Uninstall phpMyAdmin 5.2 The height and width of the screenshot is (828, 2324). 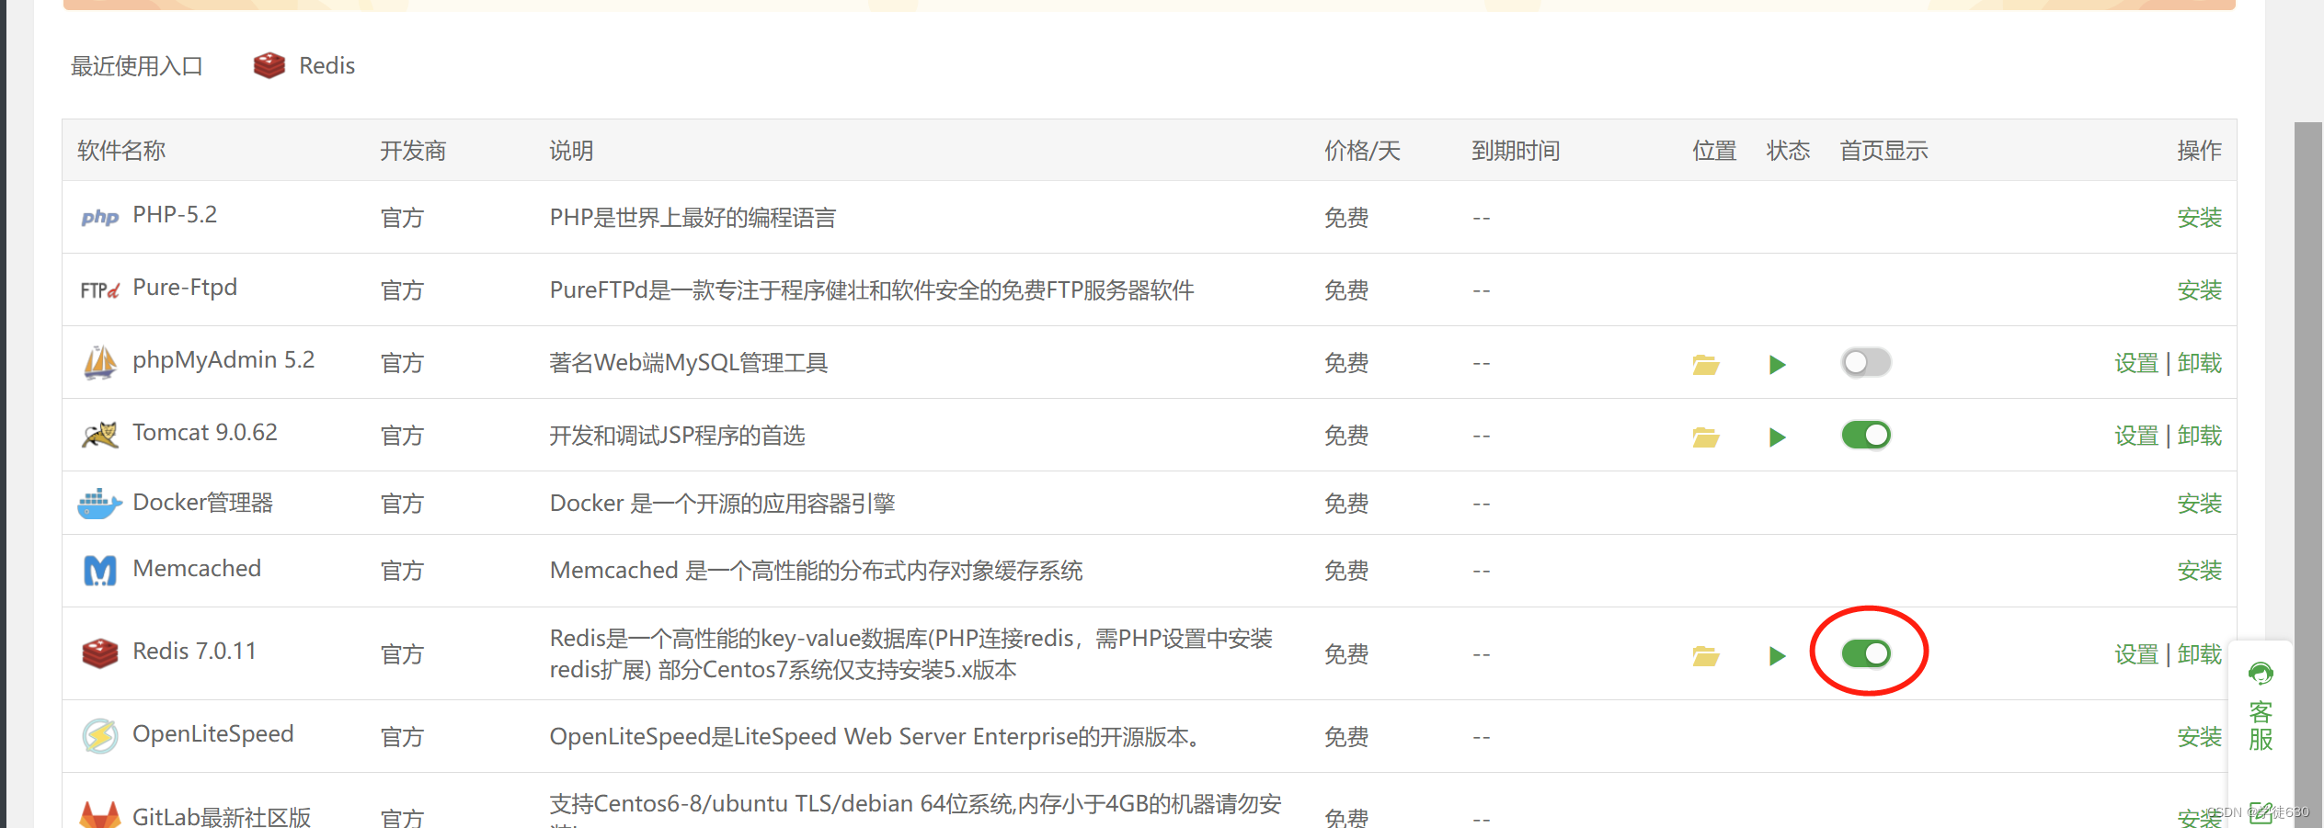(2199, 363)
